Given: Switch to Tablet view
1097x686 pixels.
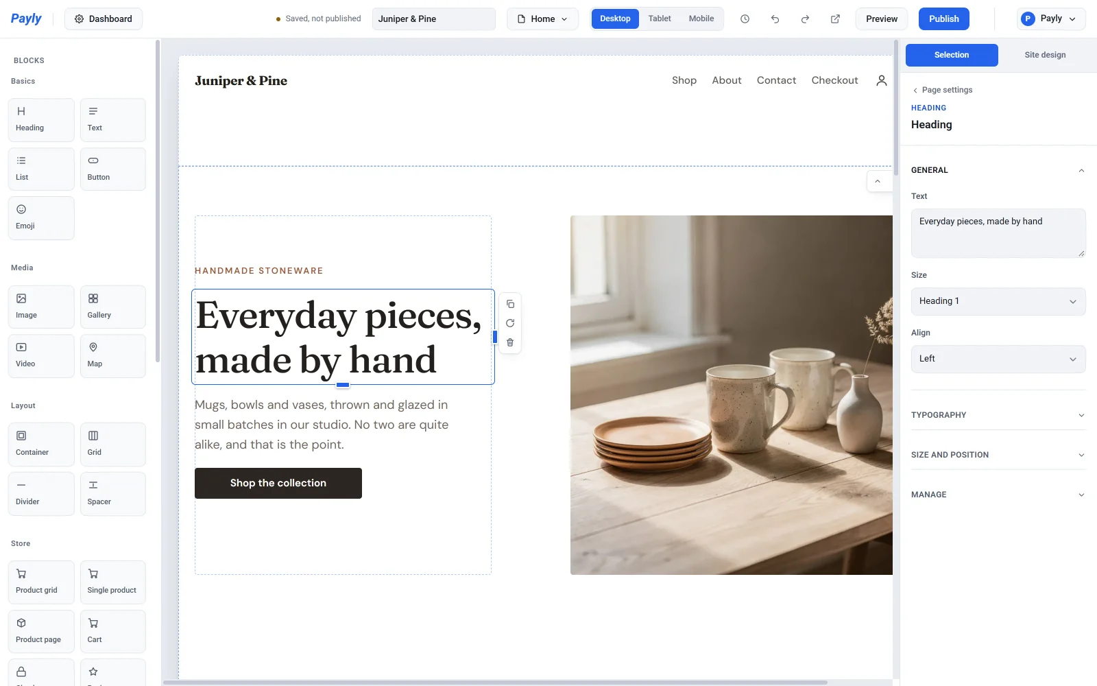Looking at the screenshot, I should 660,19.
